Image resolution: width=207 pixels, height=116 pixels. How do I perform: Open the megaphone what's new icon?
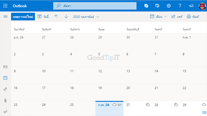coord(191,6)
